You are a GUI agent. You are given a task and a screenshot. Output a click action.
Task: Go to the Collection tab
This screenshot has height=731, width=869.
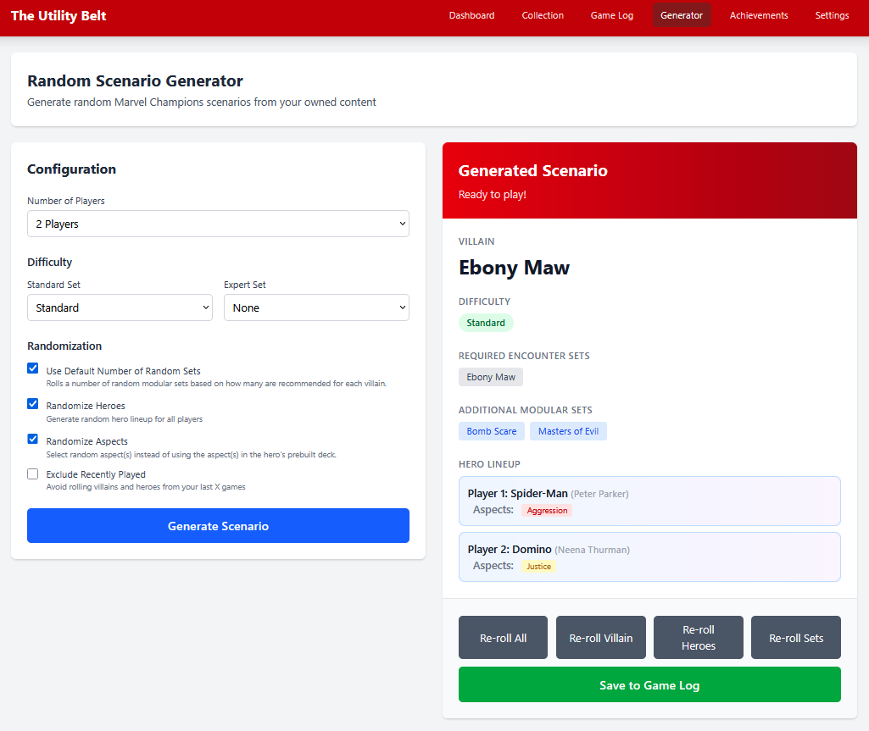tap(543, 15)
